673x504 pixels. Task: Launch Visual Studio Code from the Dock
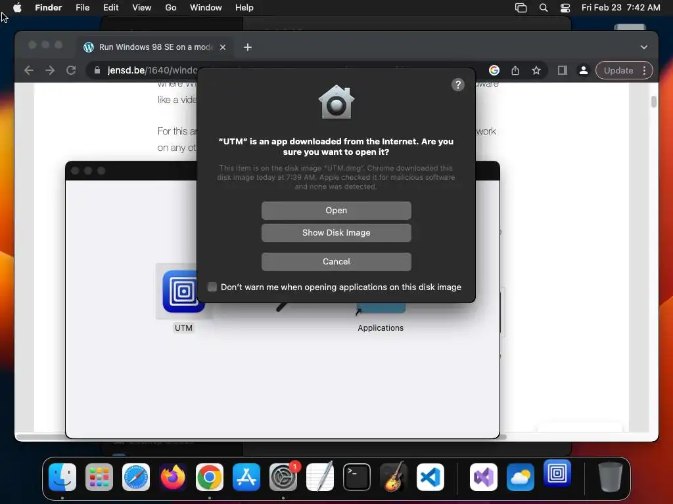(430, 477)
